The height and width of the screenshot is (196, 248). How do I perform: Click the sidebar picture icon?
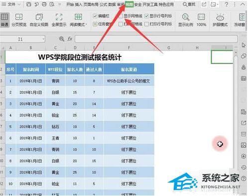click(244, 145)
